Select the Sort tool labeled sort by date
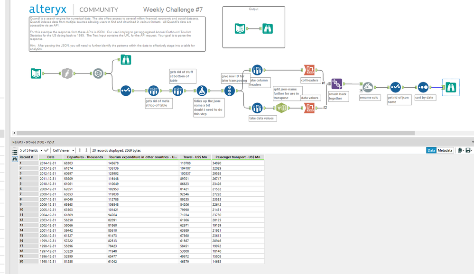The height and width of the screenshot is (274, 474). (423, 87)
